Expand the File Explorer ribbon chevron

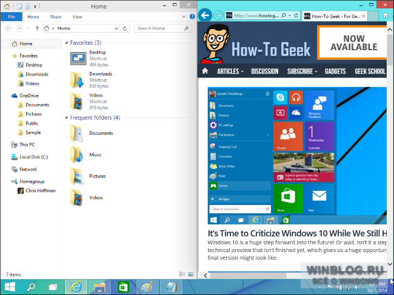(184, 17)
